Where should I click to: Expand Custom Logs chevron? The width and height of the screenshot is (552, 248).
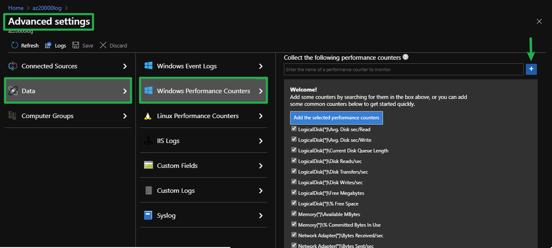tap(261, 191)
